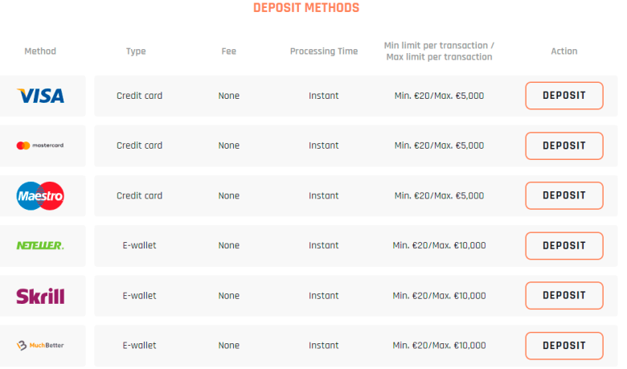Viewport: 627px width, 369px height.
Task: Click the MuchBetter logo icon
Action: pyautogui.click(x=40, y=346)
